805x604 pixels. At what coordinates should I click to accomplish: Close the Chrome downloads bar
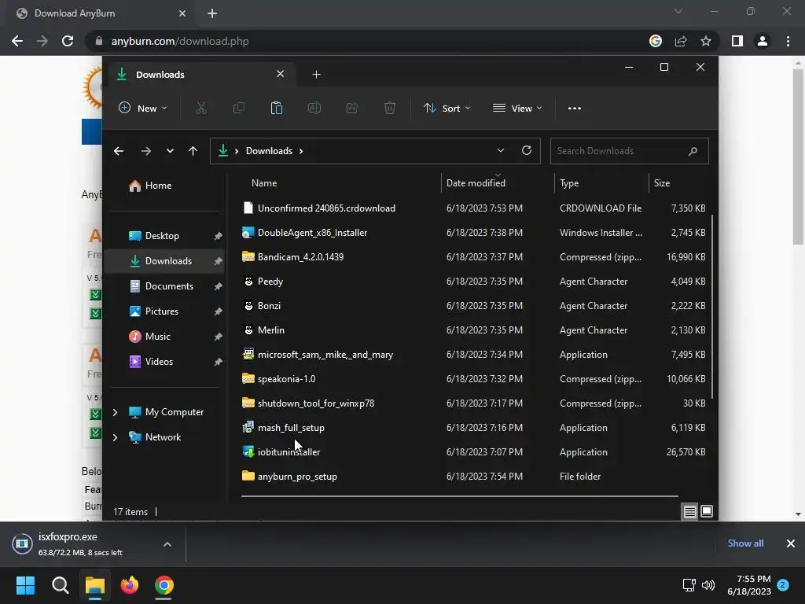791,543
